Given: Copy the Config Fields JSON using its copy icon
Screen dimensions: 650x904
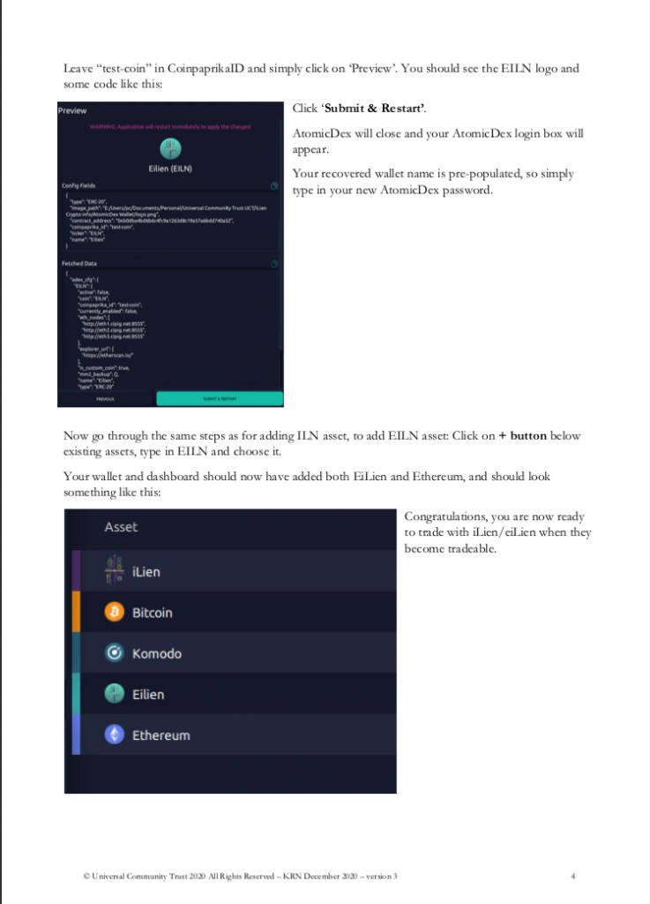Looking at the screenshot, I should click(274, 186).
